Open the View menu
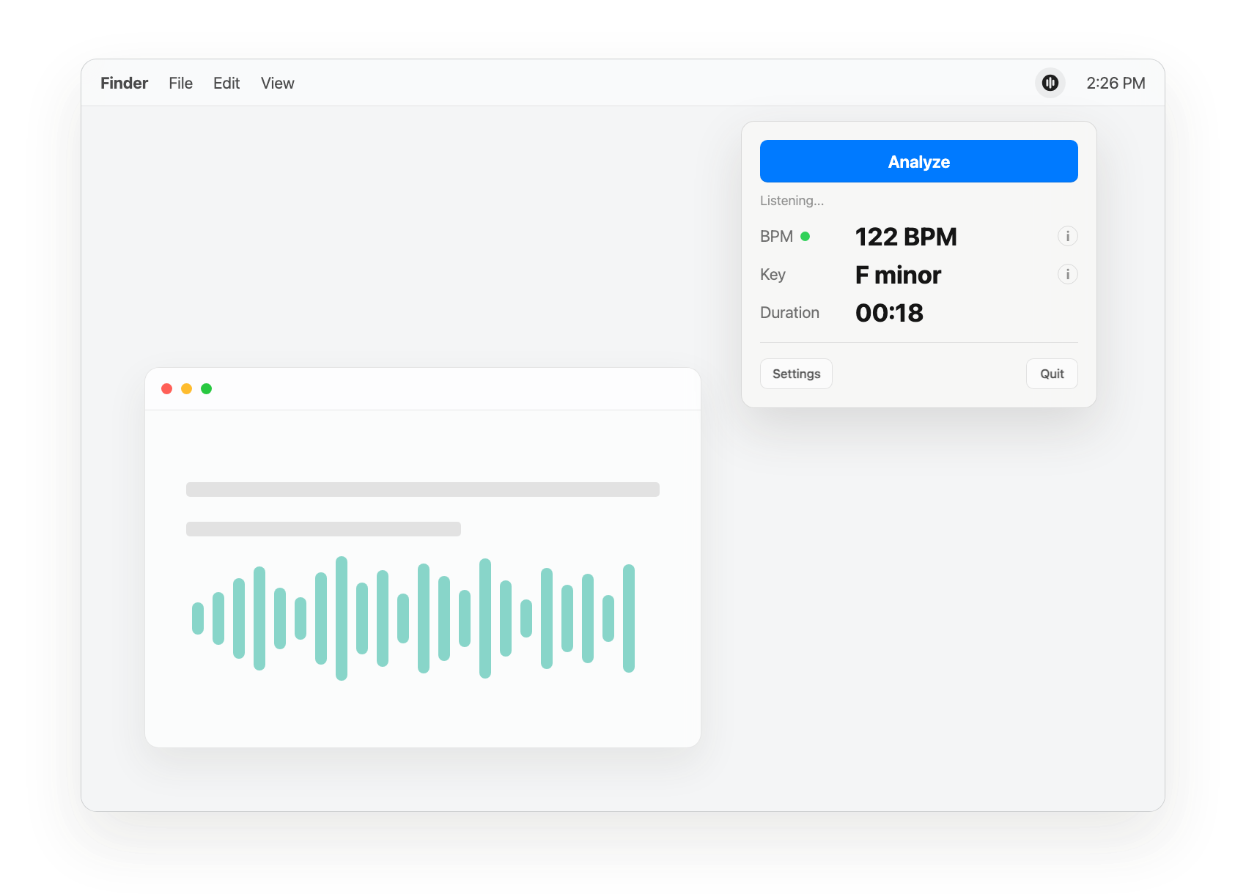 [277, 83]
